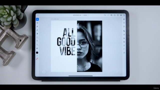
Task: Select the artboard name label above canvas
Action: [x=55, y=19]
